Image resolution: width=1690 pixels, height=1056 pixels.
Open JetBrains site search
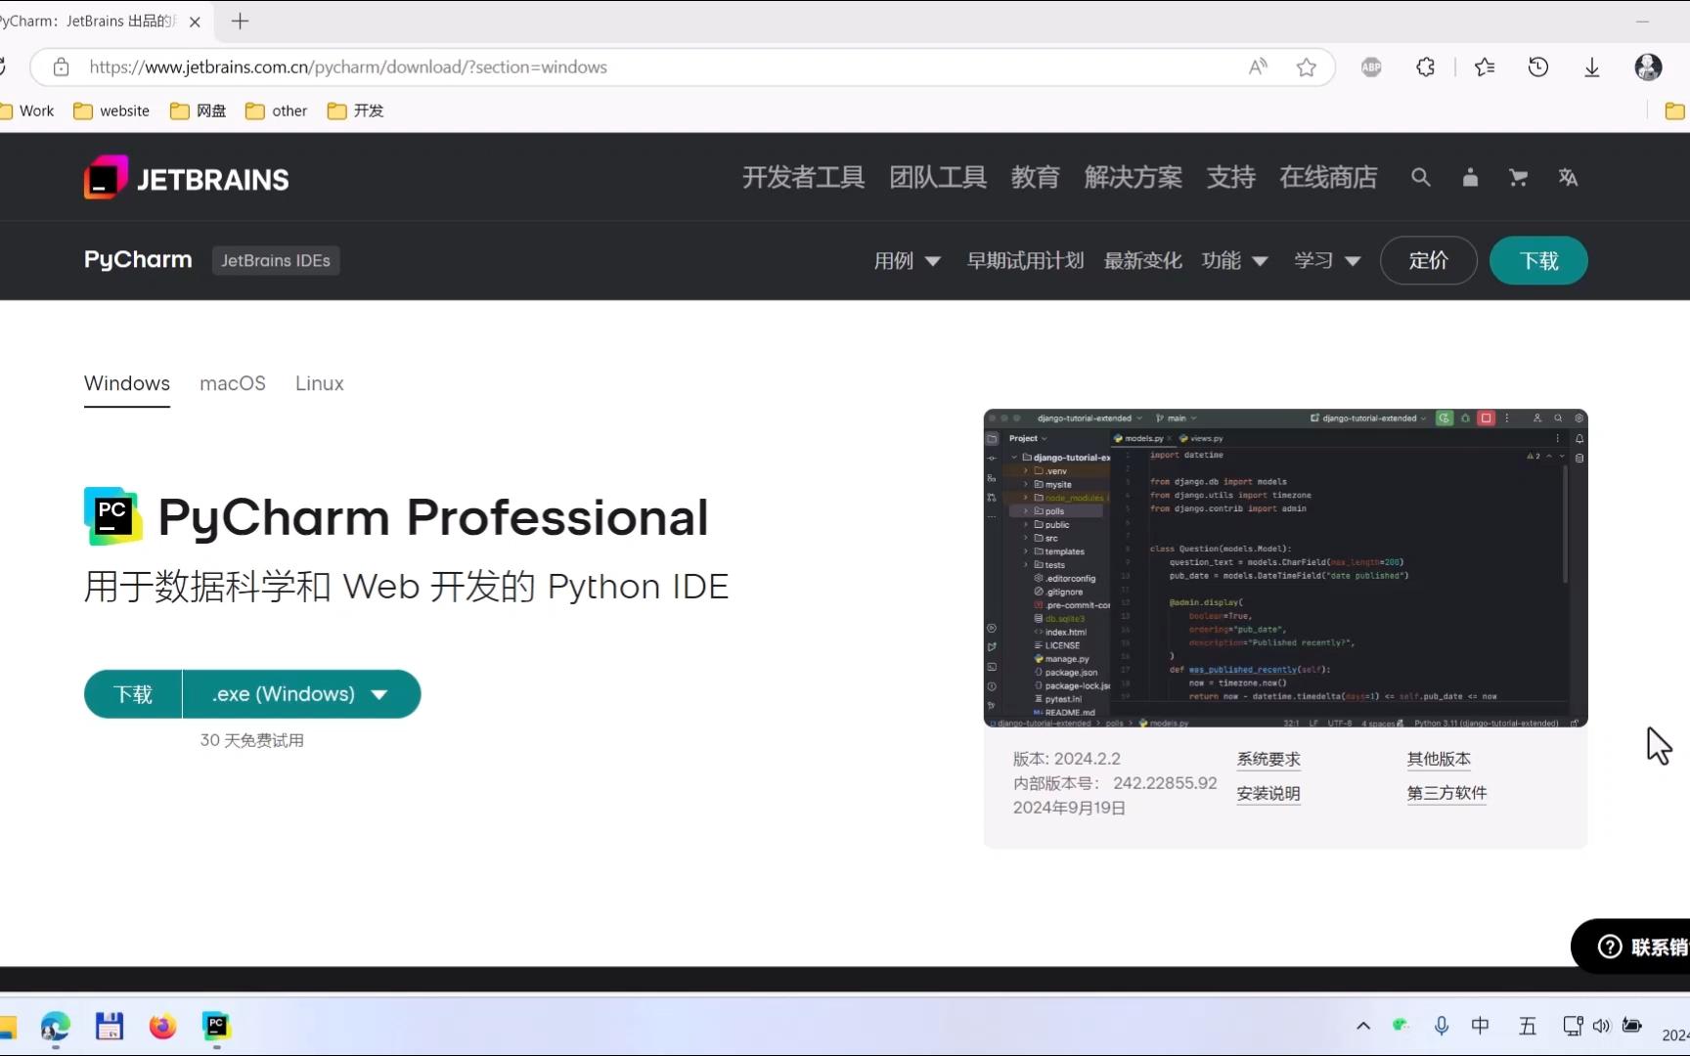1420,177
